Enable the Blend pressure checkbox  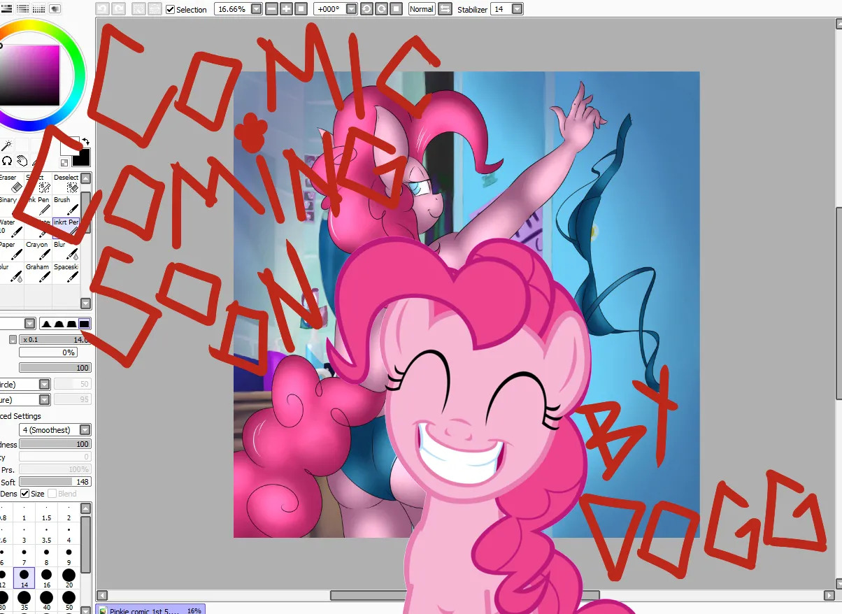(x=52, y=494)
